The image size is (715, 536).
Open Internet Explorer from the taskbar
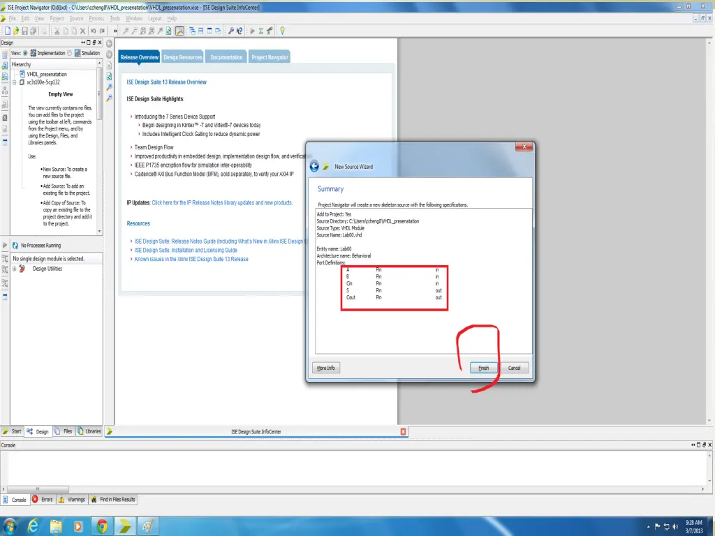coord(33,526)
